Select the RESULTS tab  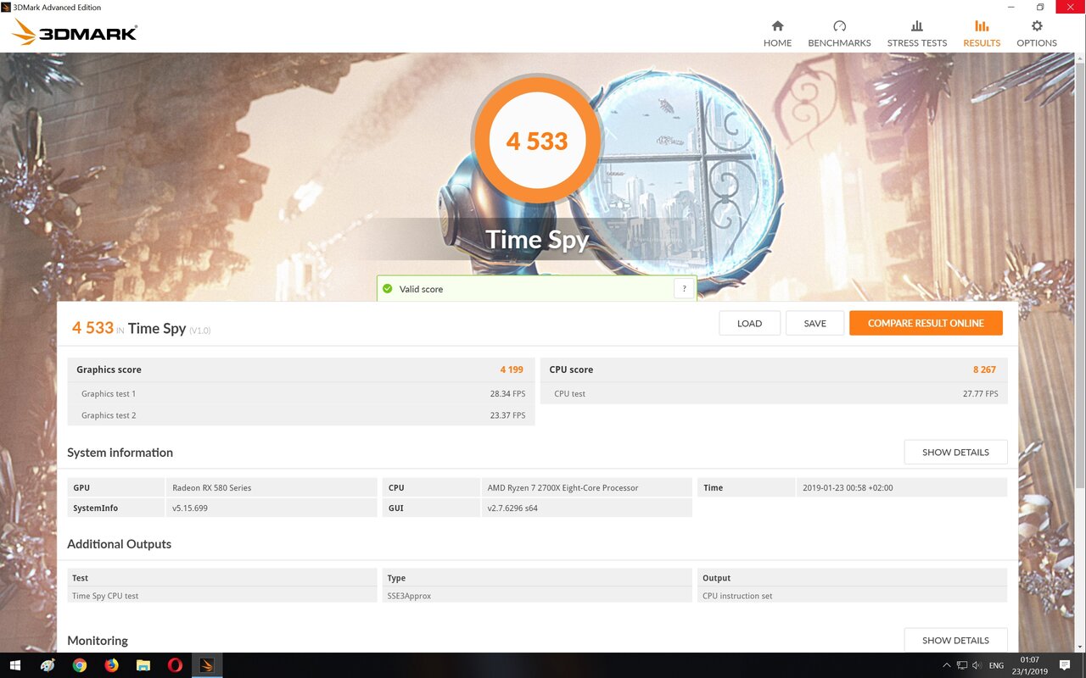point(982,34)
